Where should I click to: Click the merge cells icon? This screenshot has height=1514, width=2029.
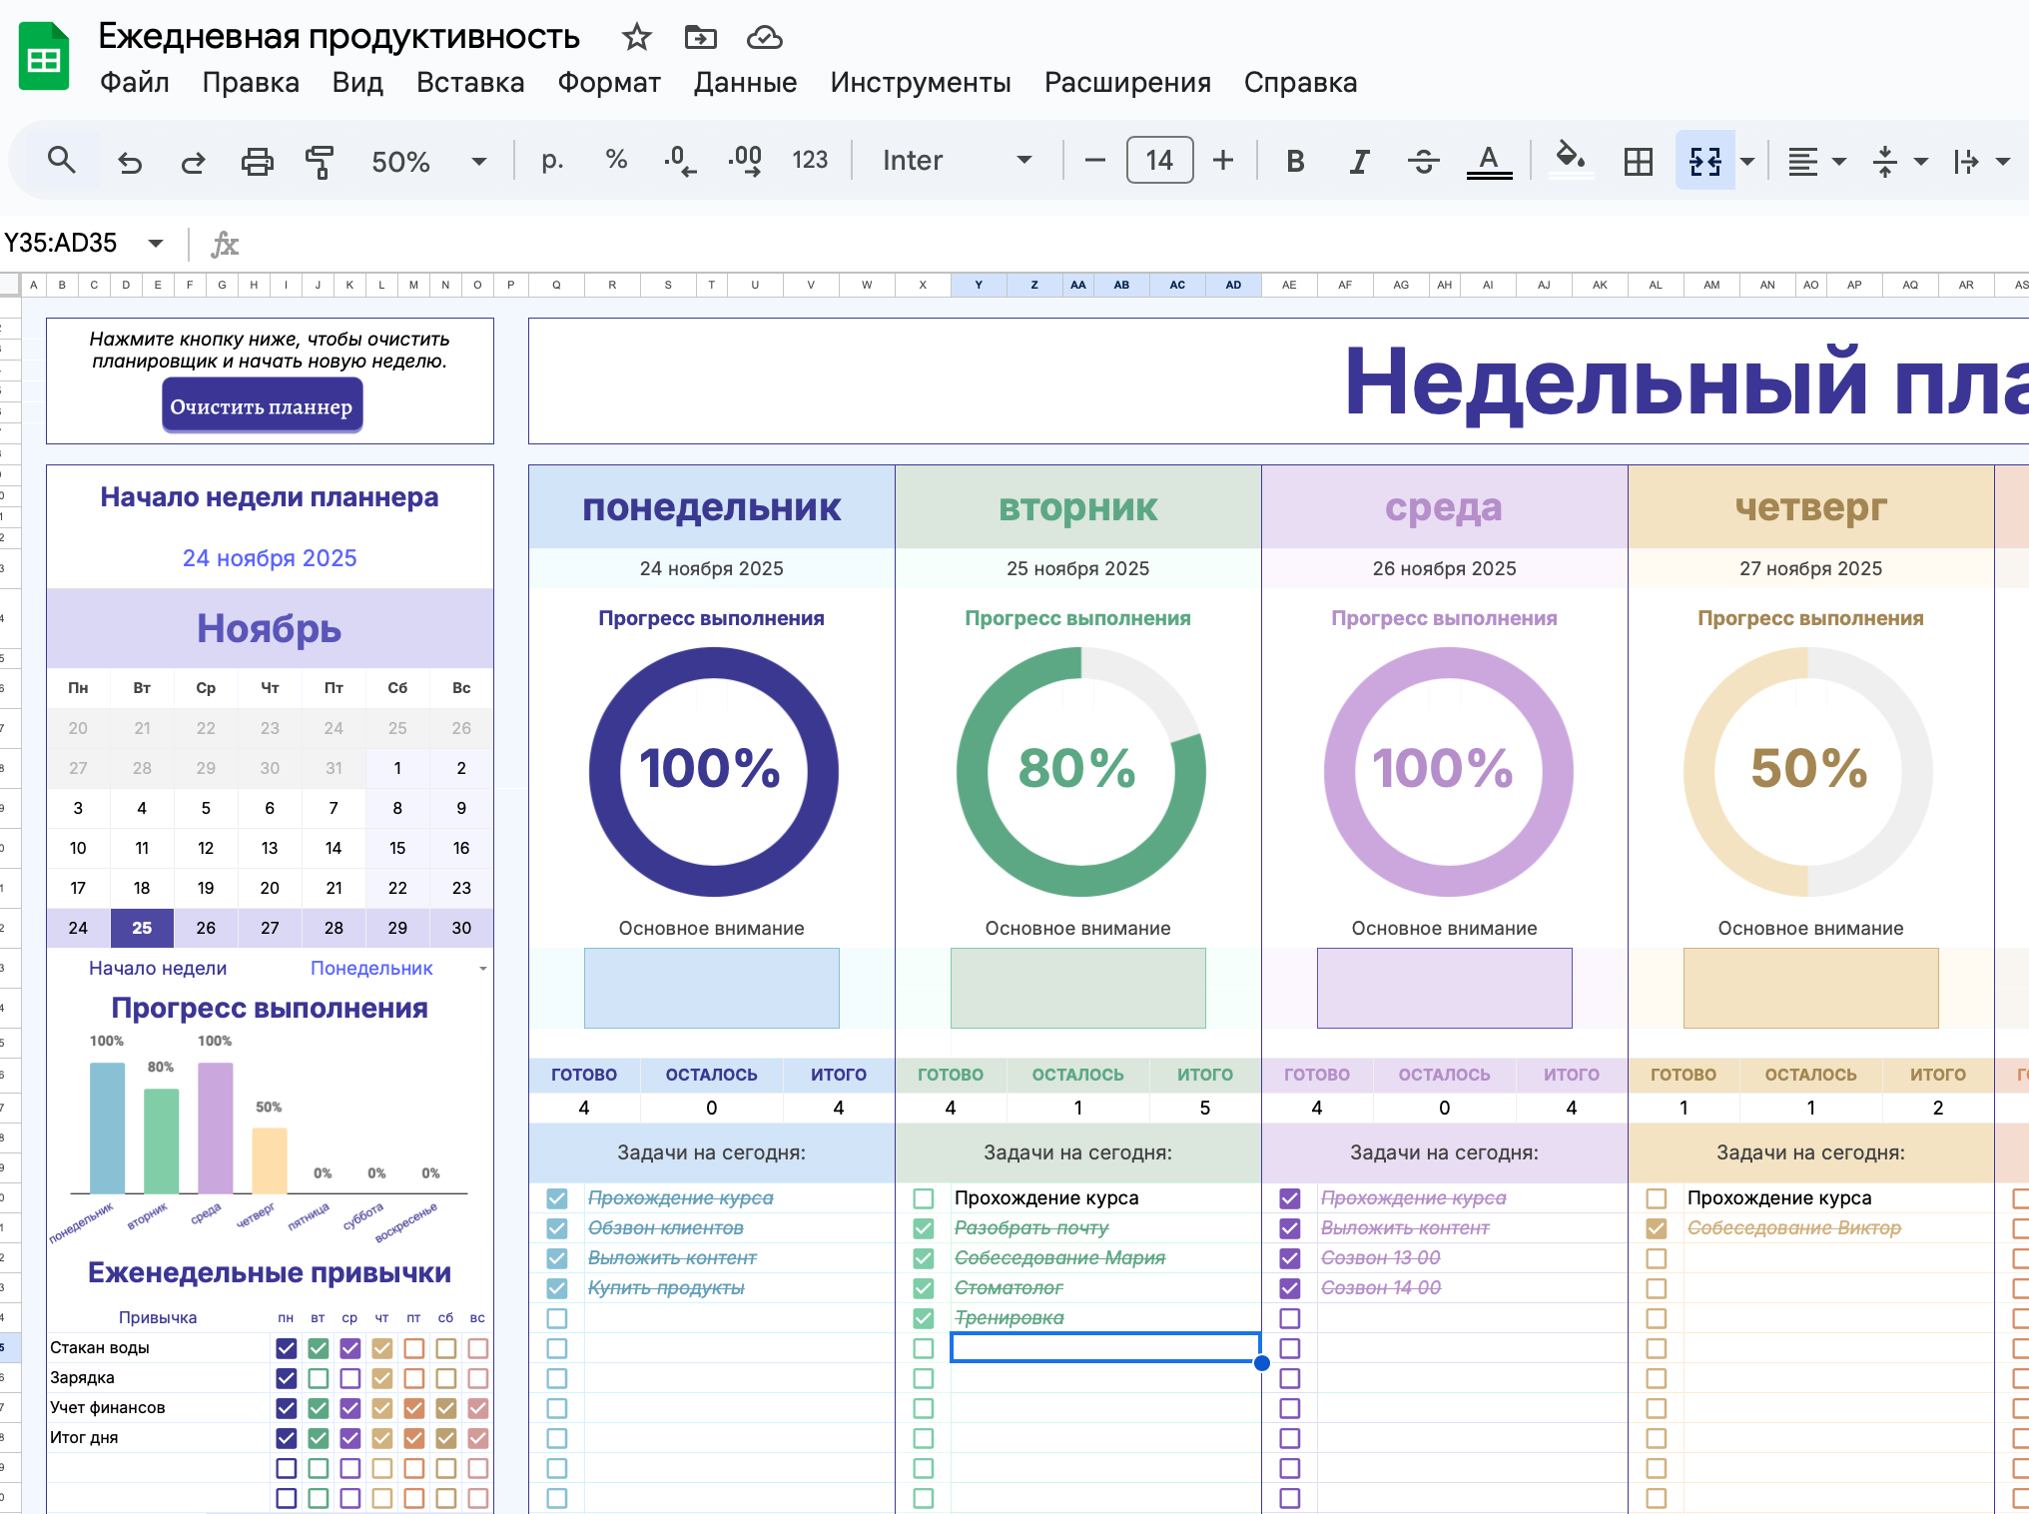point(1704,161)
